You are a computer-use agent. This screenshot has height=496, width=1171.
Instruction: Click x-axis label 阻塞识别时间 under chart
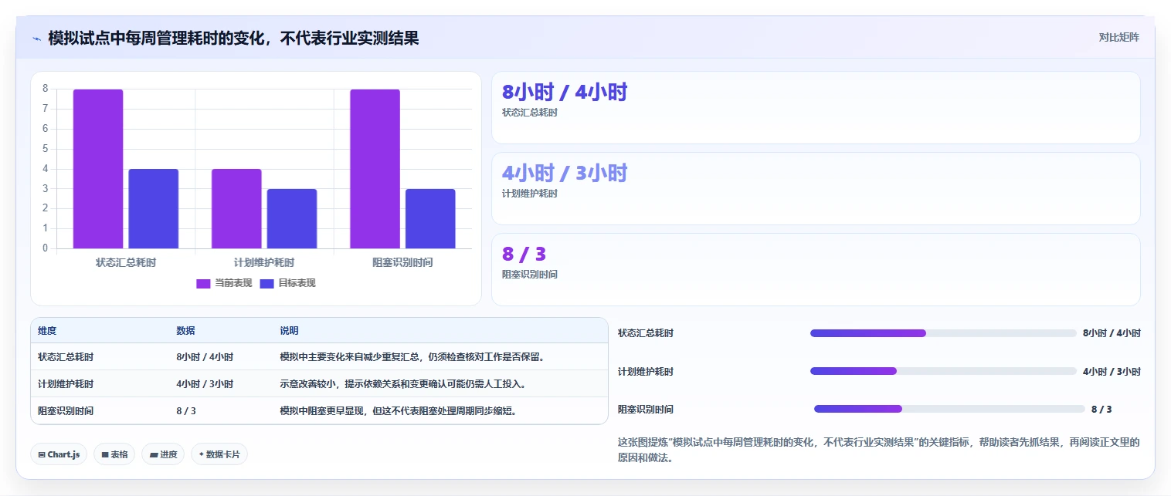pyautogui.click(x=402, y=262)
